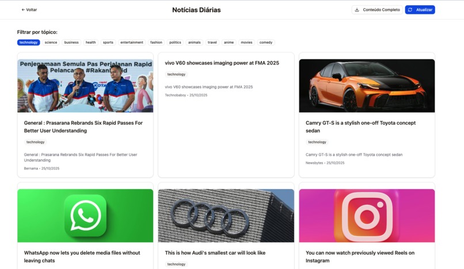Click the technology tag on Prasarana card
The height and width of the screenshot is (269, 464).
point(36,142)
